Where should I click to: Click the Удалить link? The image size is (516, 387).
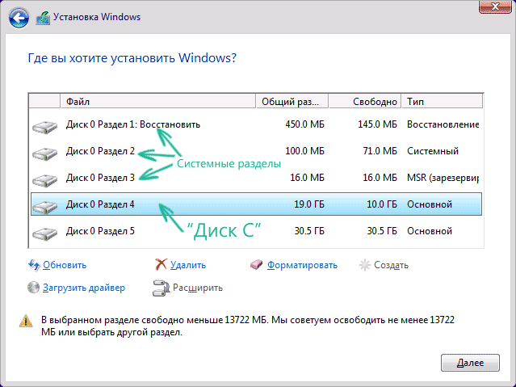[x=187, y=265]
